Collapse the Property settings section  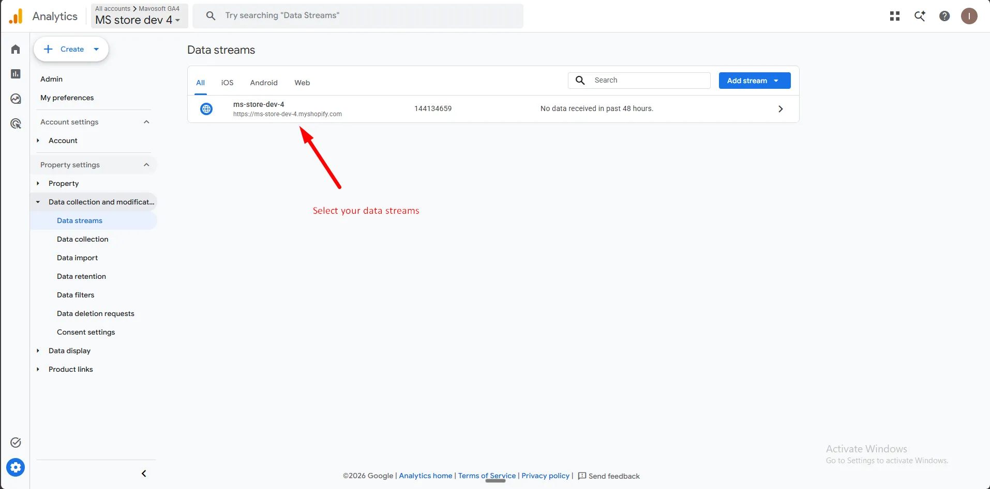pos(146,165)
